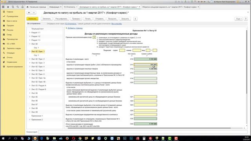251x141 pixels.
Task: Close the Информация tab
Action: (x=61, y=7)
